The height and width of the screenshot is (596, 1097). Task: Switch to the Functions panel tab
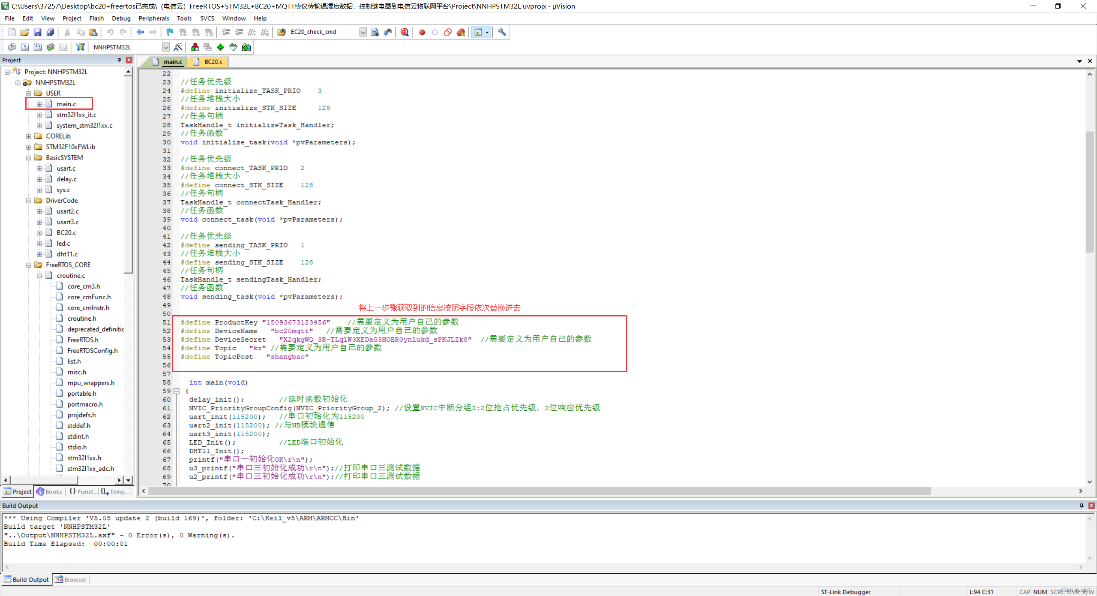[83, 492]
